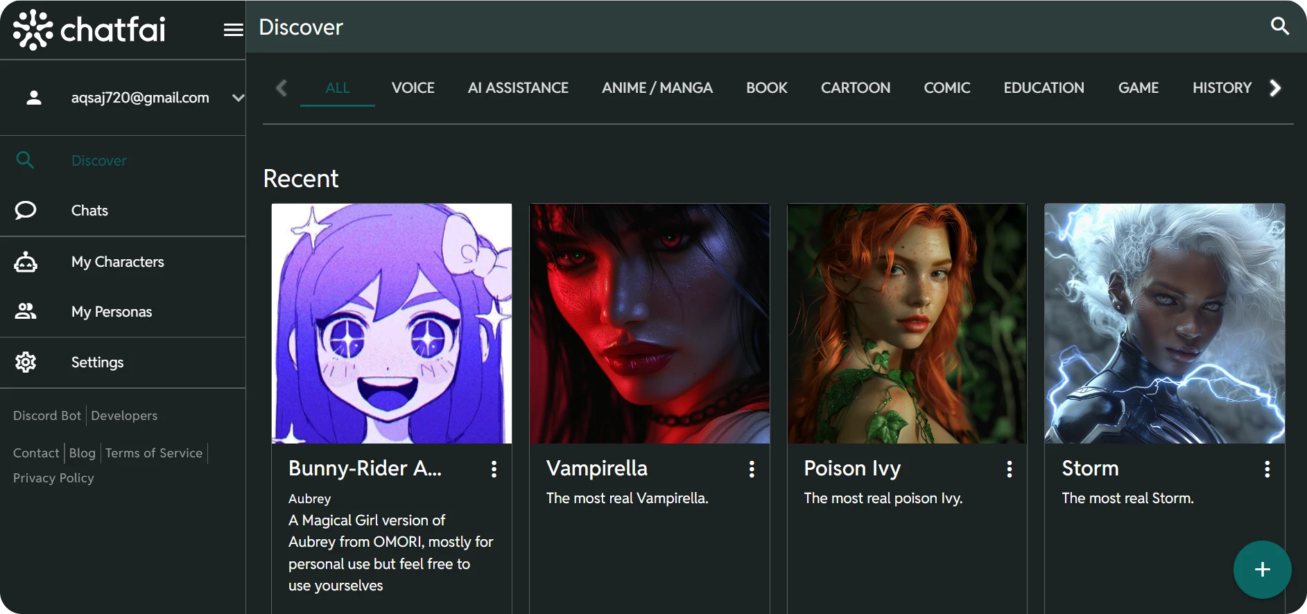Visit the Discord Bot link
1307x614 pixels.
pos(47,416)
